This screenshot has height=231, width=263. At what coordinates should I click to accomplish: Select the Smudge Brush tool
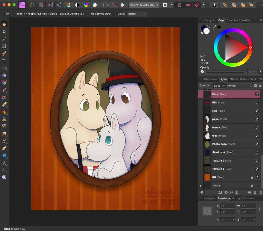pyautogui.click(x=4, y=134)
